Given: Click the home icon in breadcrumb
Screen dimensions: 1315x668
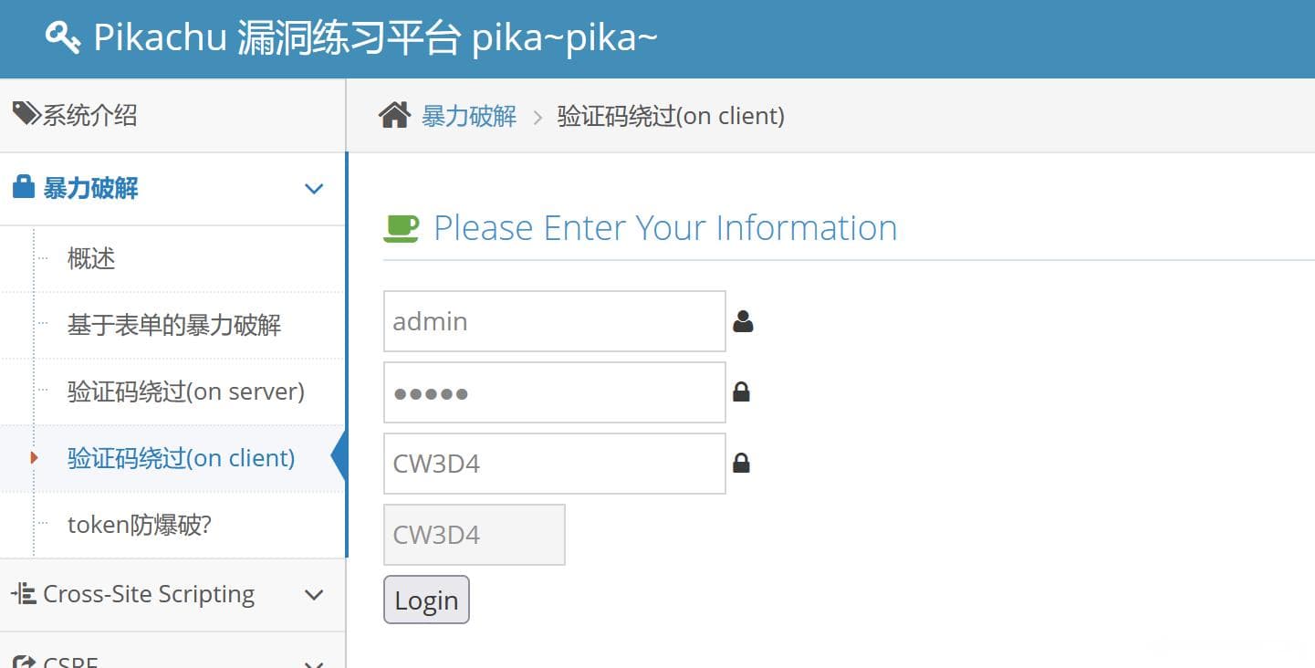Looking at the screenshot, I should [394, 116].
